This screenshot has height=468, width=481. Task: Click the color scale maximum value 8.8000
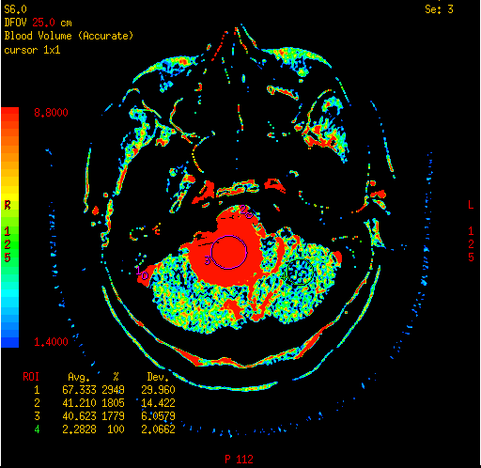coord(51,113)
